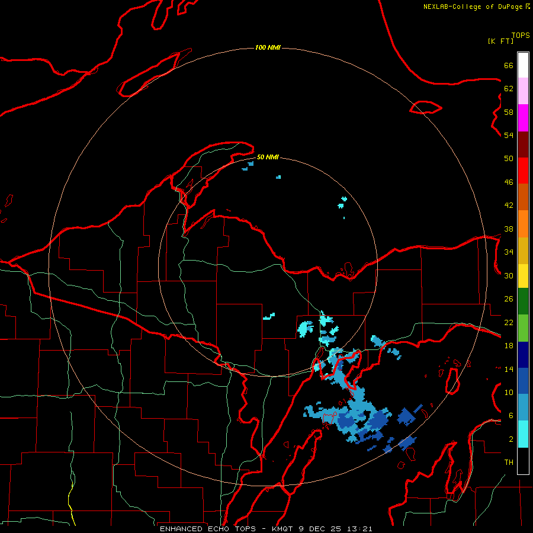Image resolution: width=533 pixels, height=533 pixels.
Task: Click the "NEXLAB-College of DuPage" credit text
Action: (x=473, y=7)
